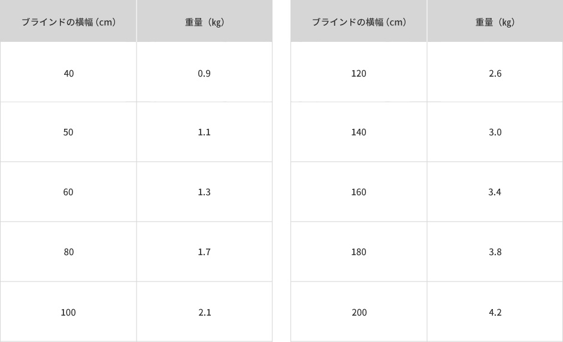Select the cell with width 50
This screenshot has height=342, width=563.
pos(68,132)
